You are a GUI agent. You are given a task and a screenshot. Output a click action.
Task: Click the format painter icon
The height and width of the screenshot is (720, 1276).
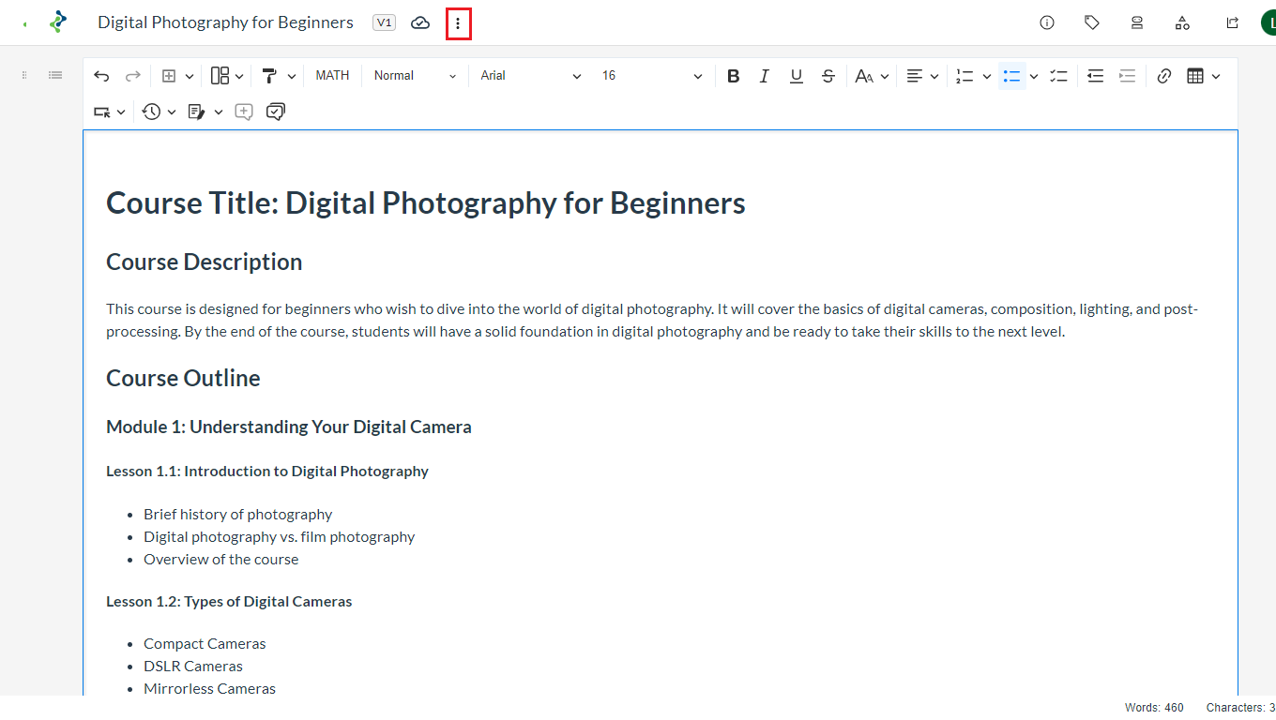point(269,76)
